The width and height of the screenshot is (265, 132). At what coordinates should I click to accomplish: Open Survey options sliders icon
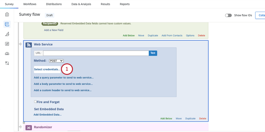(7, 44)
